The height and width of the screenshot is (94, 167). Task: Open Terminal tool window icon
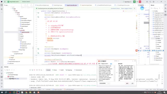[x=2, y=80]
